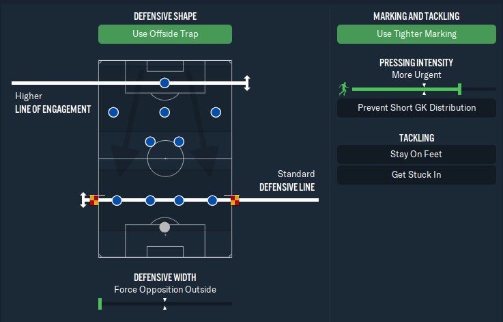503x322 pixels.
Task: Toggle Use Offside Trap
Action: pyautogui.click(x=164, y=34)
